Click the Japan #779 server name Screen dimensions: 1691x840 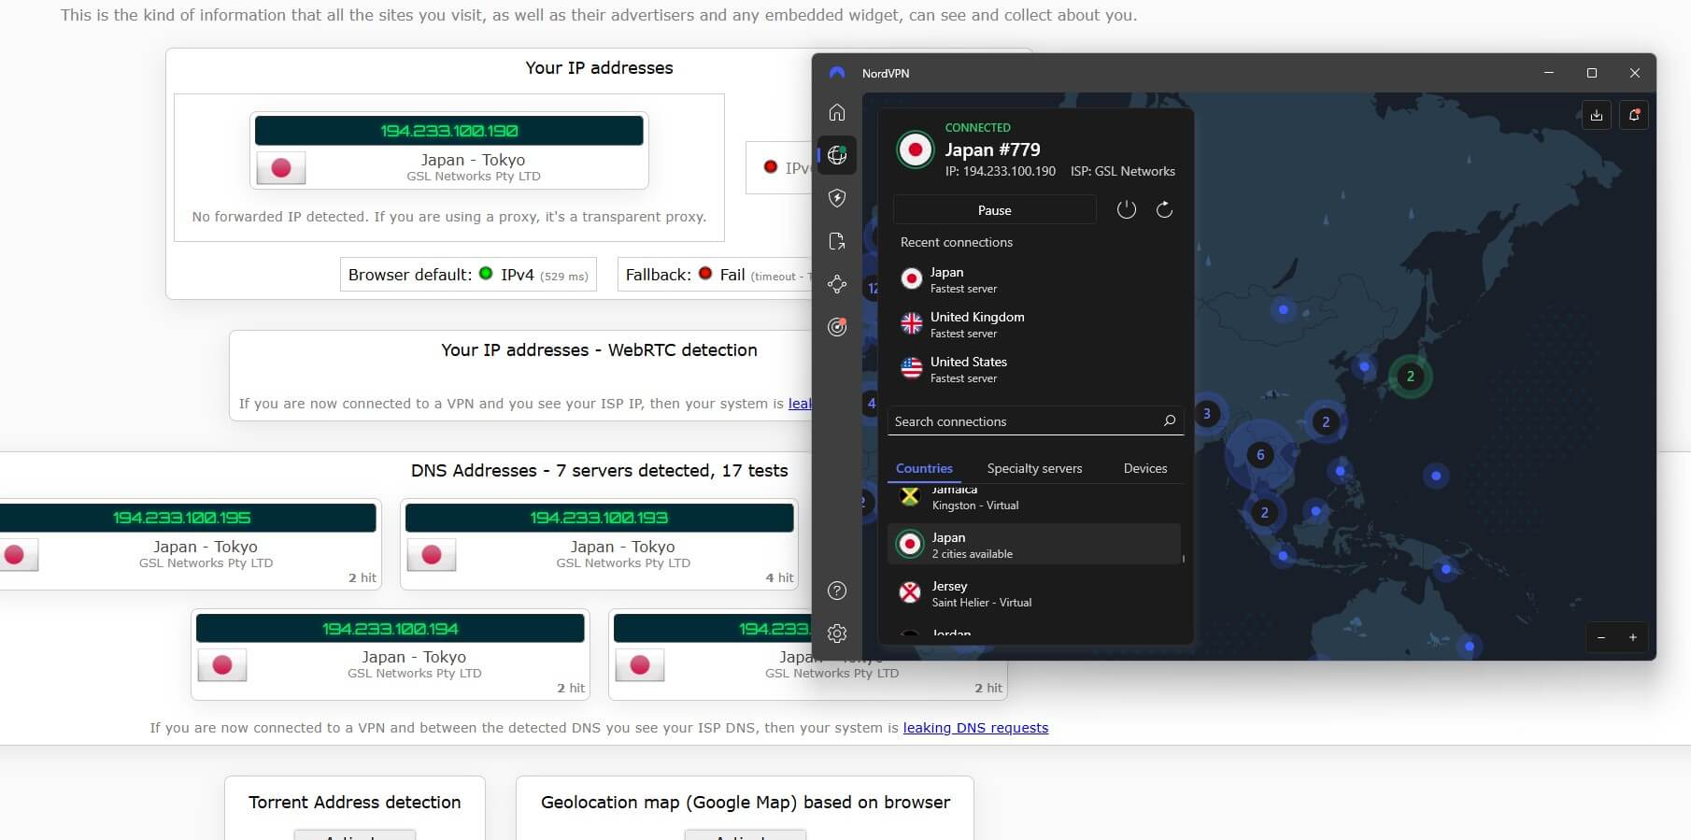[992, 149]
